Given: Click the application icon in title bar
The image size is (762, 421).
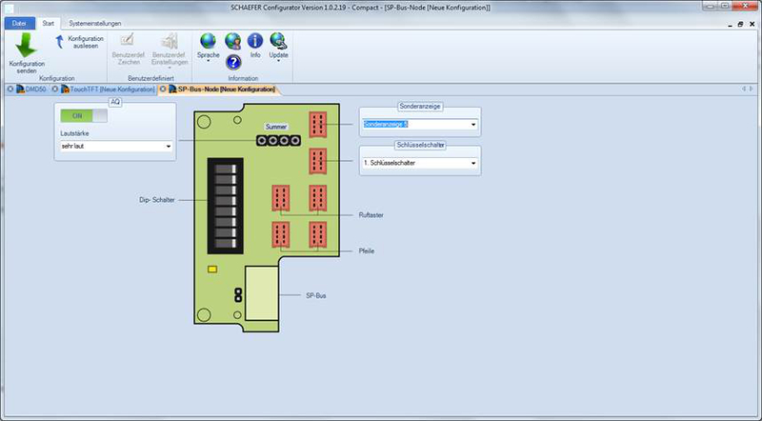Looking at the screenshot, I should [9, 8].
